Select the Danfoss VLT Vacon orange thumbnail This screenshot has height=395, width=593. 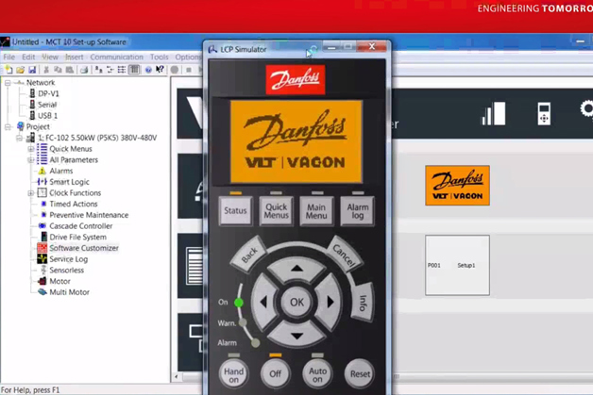point(457,186)
